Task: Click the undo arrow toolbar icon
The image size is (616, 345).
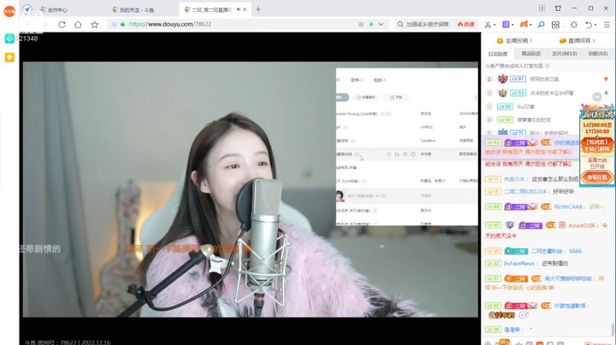Action: (x=588, y=24)
